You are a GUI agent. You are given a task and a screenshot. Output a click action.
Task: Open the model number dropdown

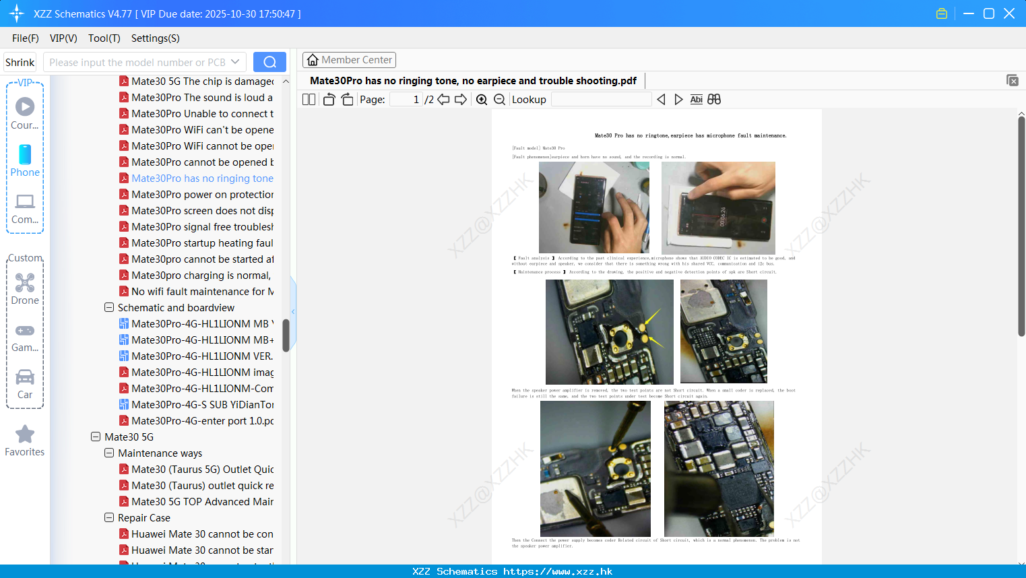[x=235, y=62]
